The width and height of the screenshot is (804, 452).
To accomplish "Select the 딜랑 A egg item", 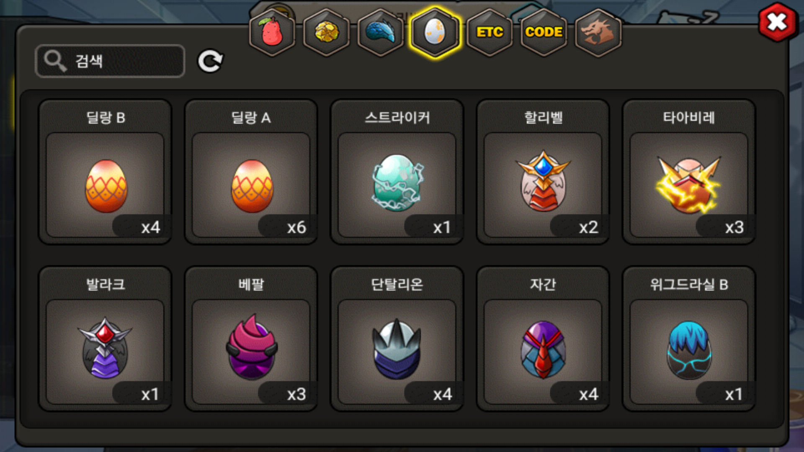I will point(251,172).
